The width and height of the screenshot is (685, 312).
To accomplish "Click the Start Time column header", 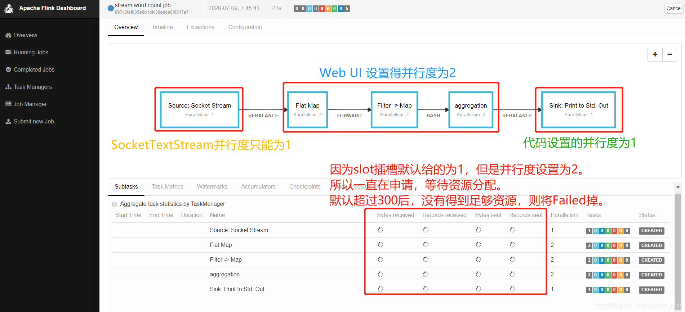I will [x=128, y=215].
